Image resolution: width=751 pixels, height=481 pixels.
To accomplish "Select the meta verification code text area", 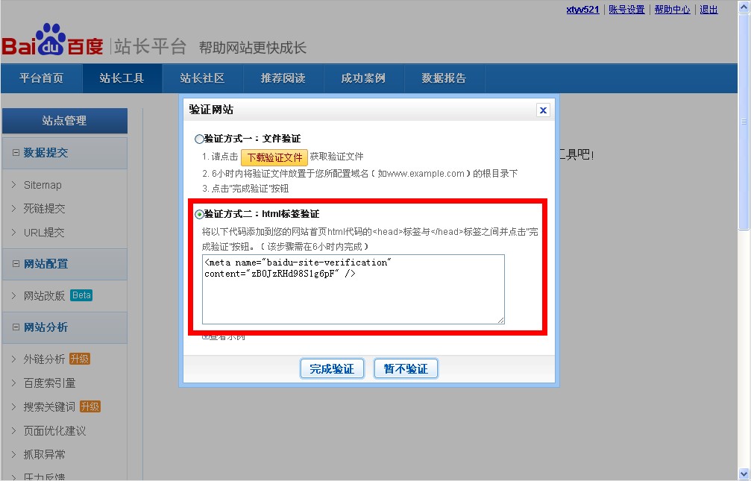I will click(353, 288).
